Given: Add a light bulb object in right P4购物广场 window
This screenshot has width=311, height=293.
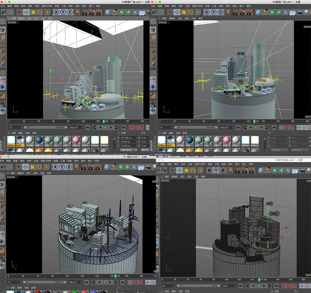Looking at the screenshot, I should click(x=306, y=12).
